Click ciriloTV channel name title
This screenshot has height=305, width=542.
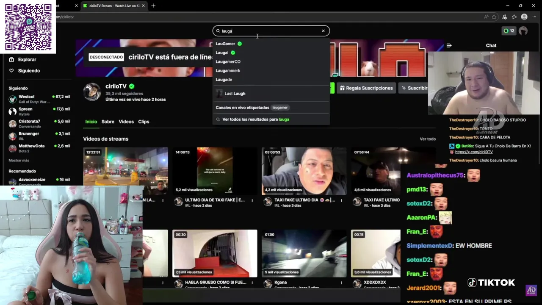coord(116,86)
